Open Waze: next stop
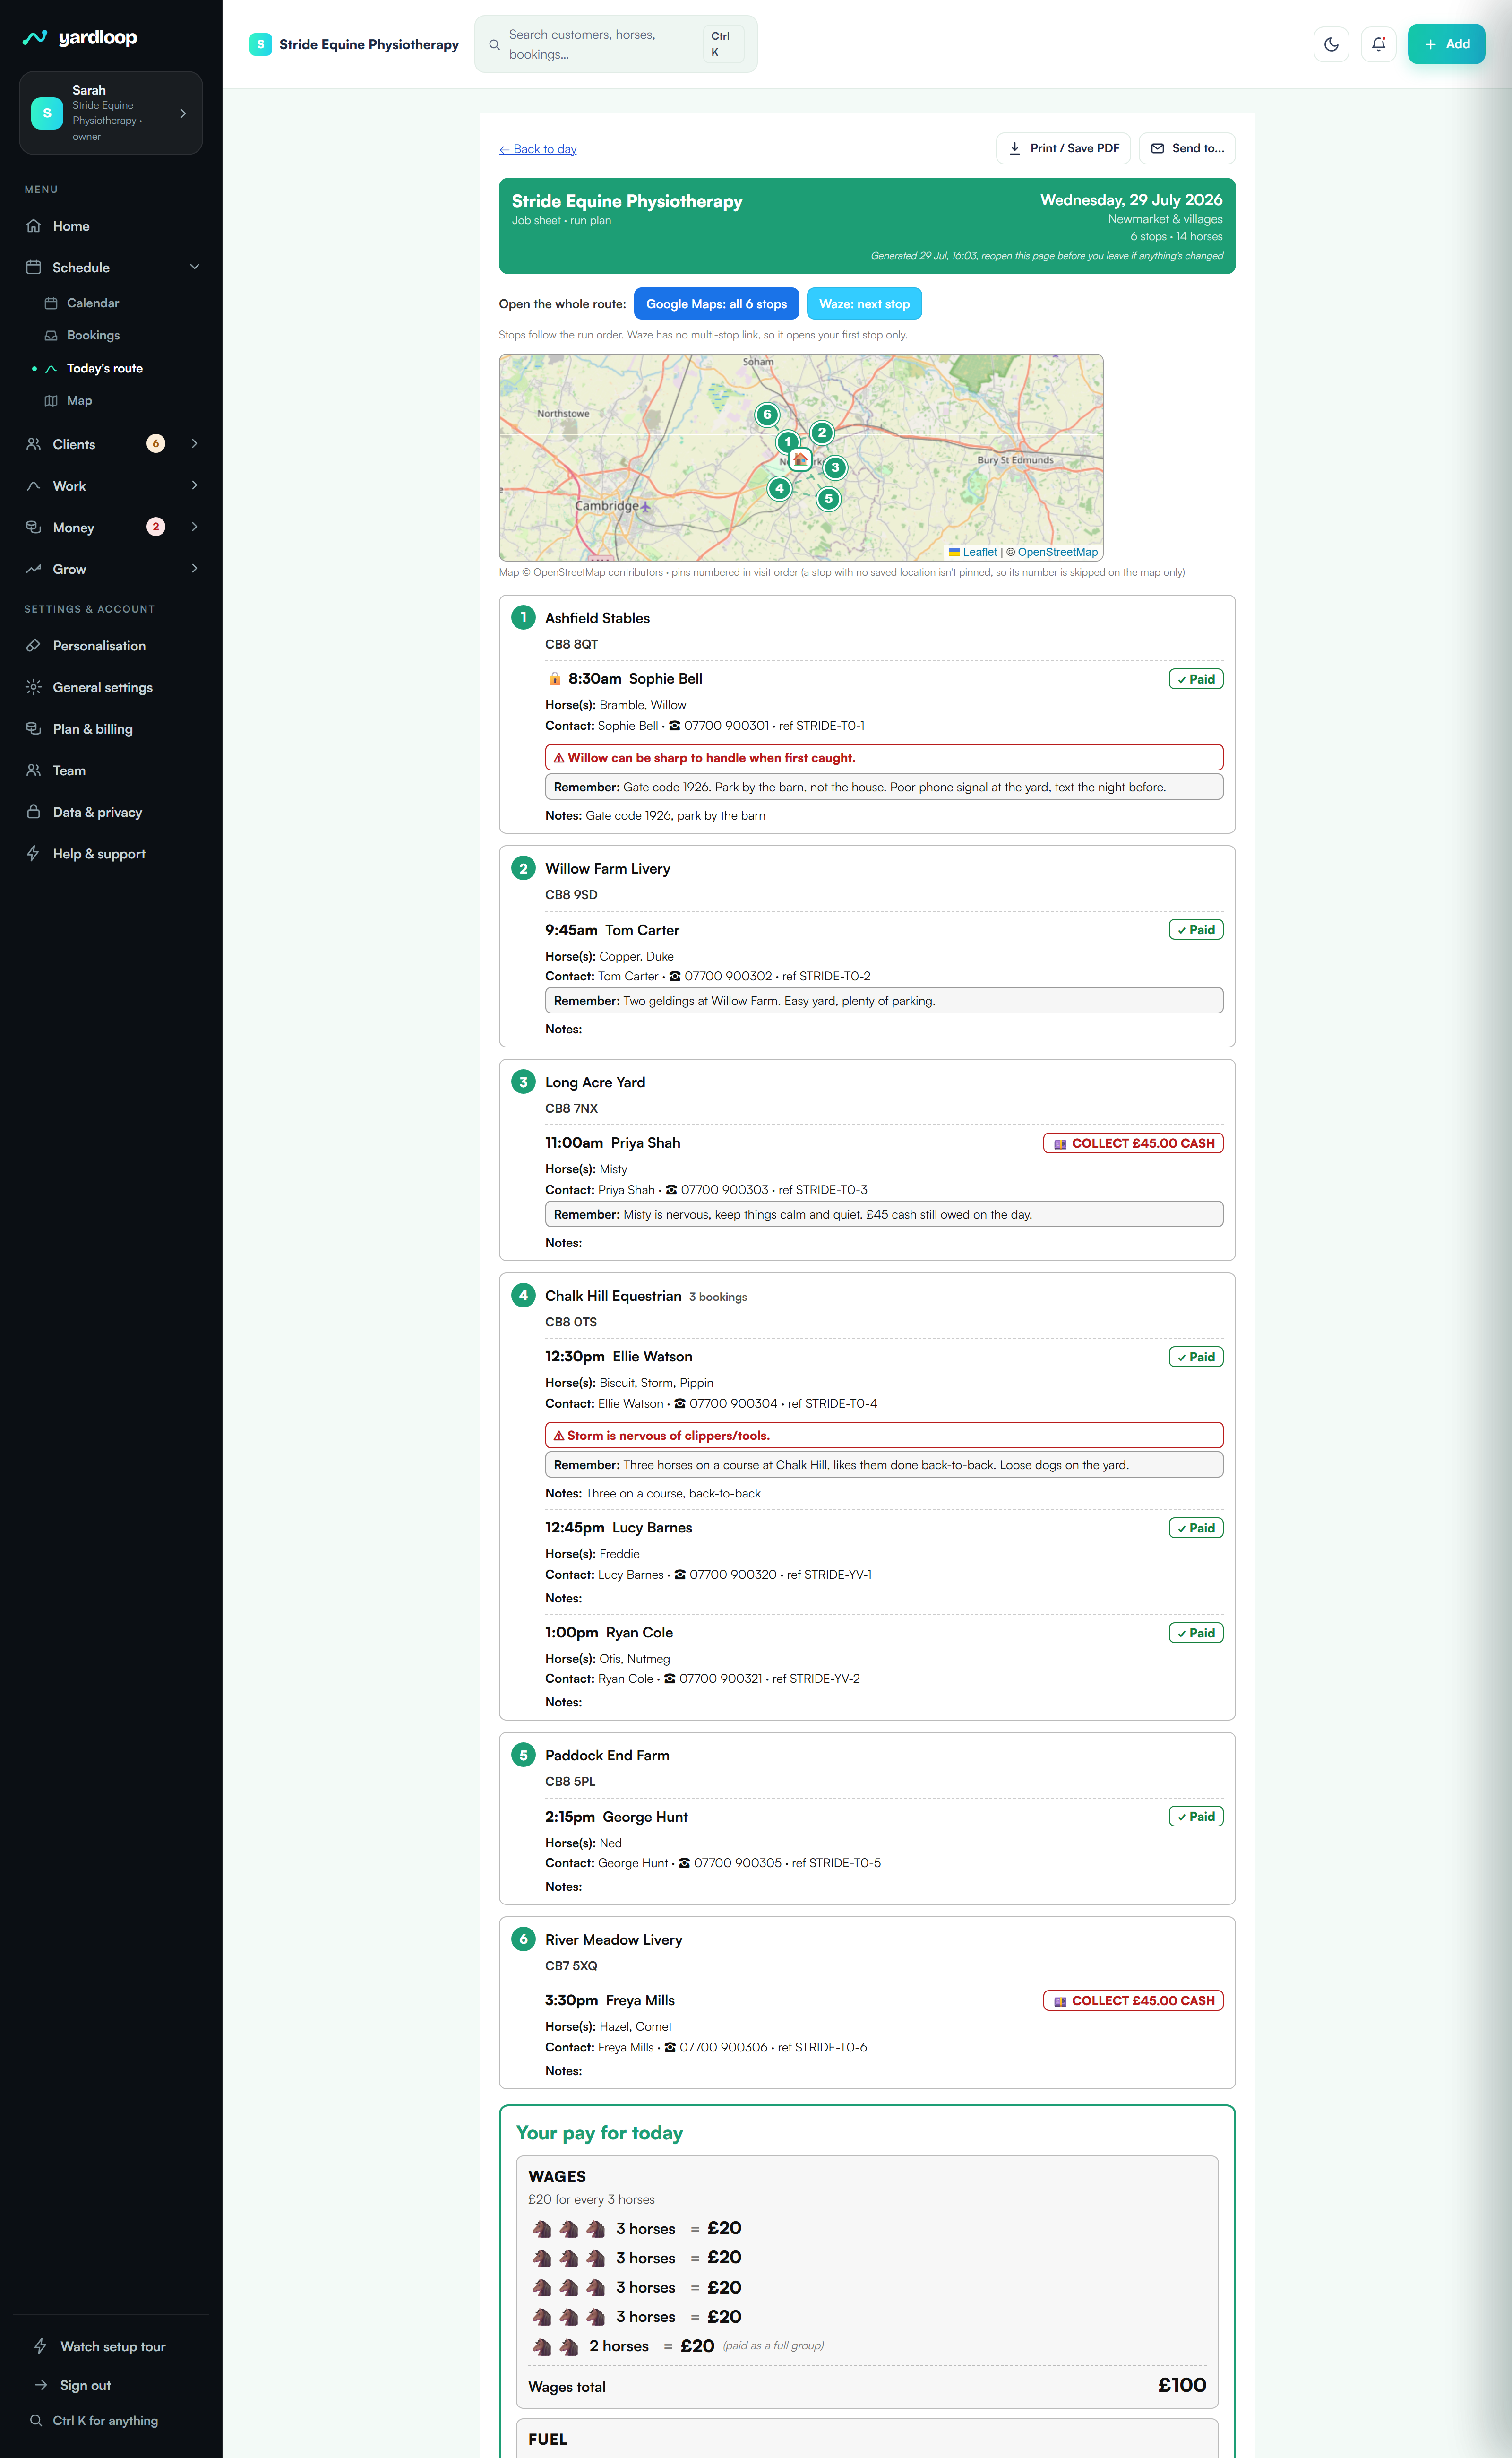The image size is (1512, 2458). [x=864, y=304]
